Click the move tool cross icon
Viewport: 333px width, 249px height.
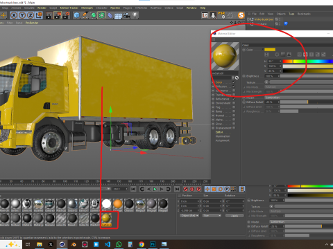click(3, 15)
